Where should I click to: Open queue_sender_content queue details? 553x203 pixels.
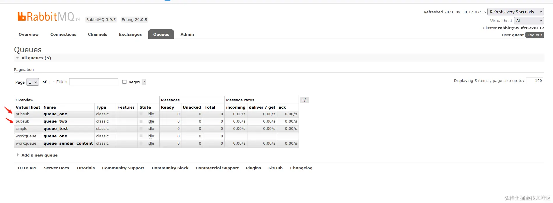click(x=68, y=143)
